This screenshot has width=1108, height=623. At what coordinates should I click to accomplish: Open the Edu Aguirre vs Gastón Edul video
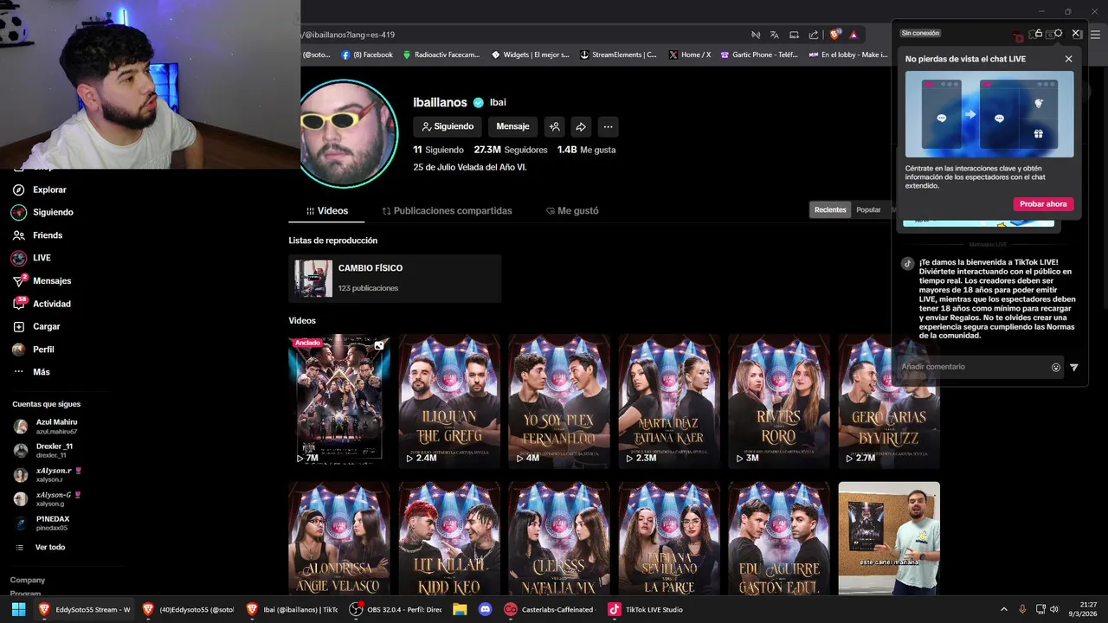coord(779,538)
